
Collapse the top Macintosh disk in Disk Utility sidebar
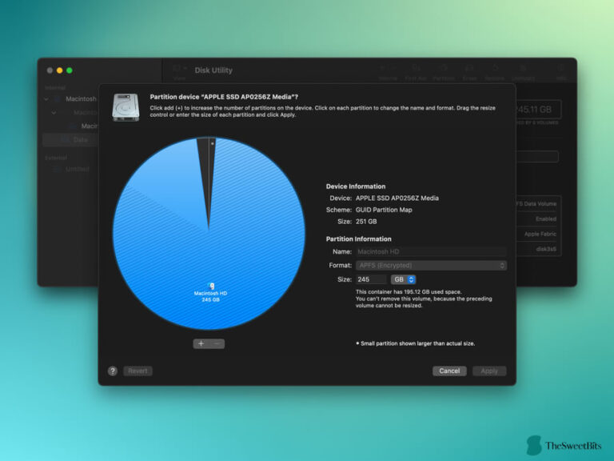pyautogui.click(x=46, y=99)
